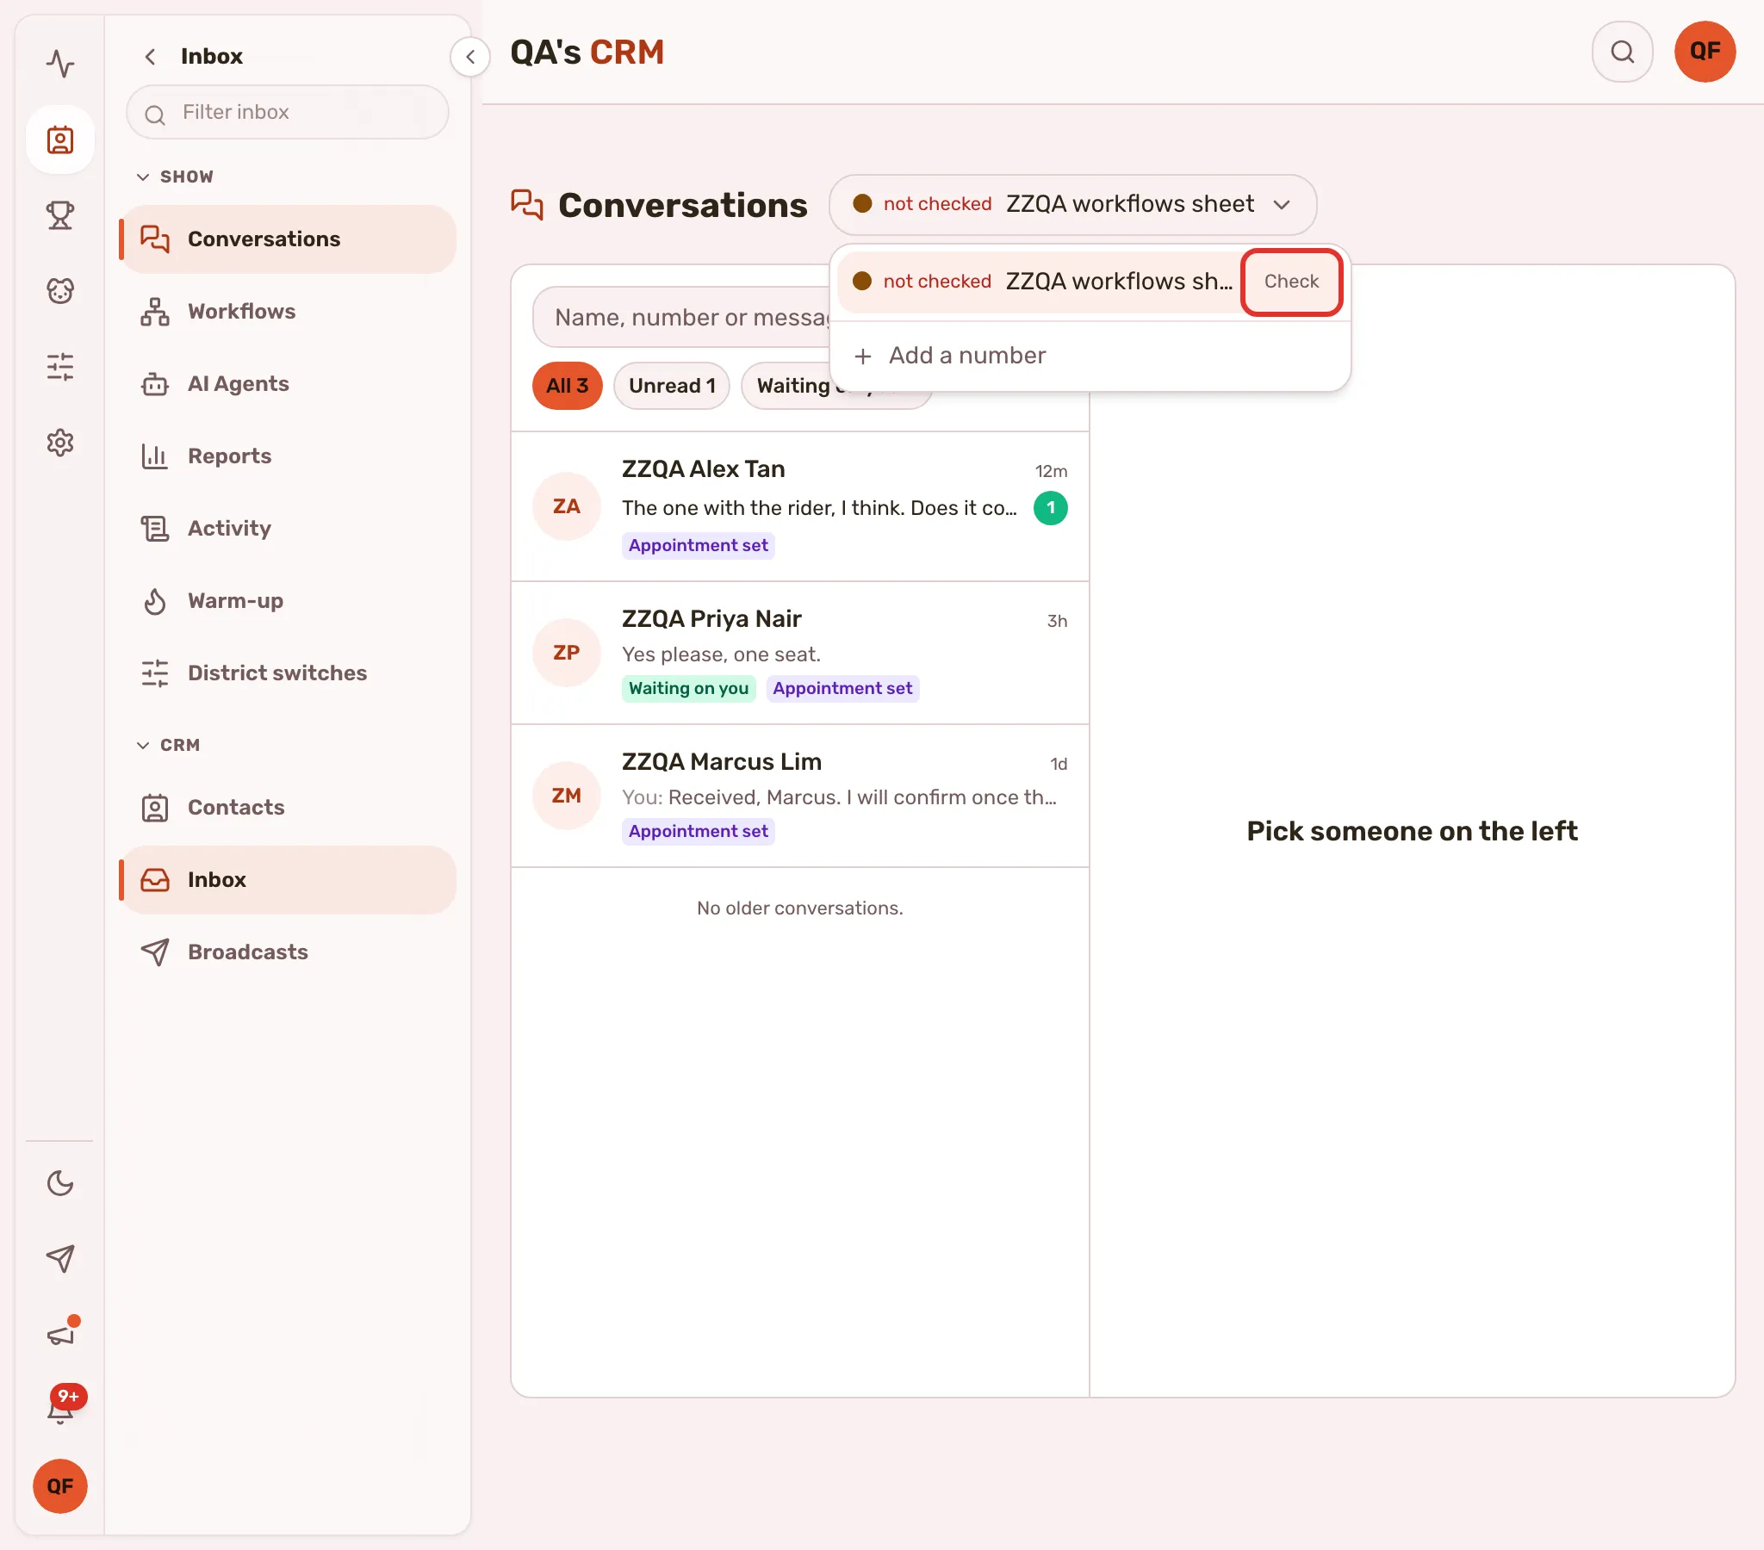Toggle dark mode with the moon icon
Screen dimensions: 1764x1550
coord(59,1183)
